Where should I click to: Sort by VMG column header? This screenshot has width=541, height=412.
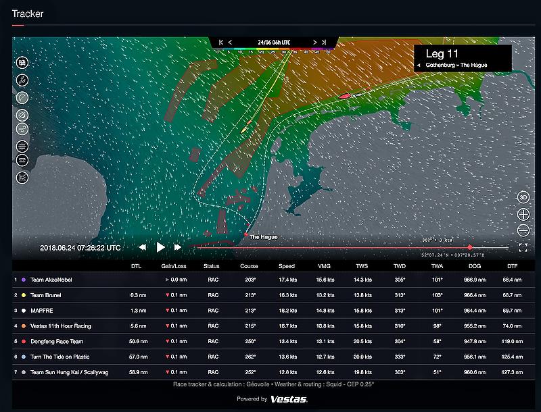click(x=324, y=266)
